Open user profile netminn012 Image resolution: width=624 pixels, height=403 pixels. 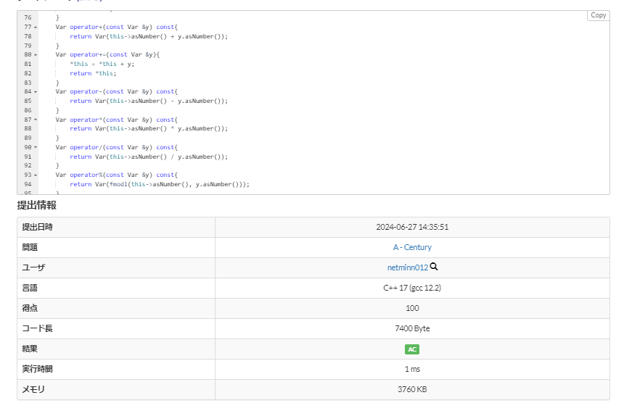point(407,267)
